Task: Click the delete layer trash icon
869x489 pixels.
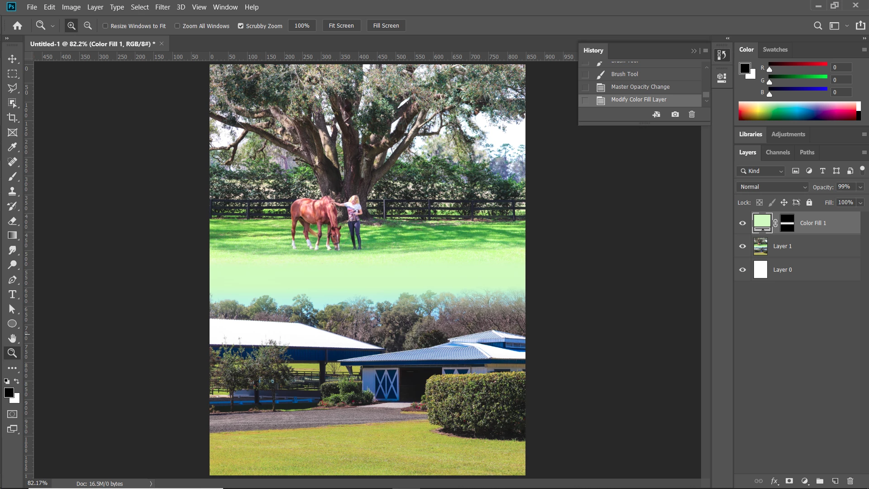Action: click(x=850, y=481)
